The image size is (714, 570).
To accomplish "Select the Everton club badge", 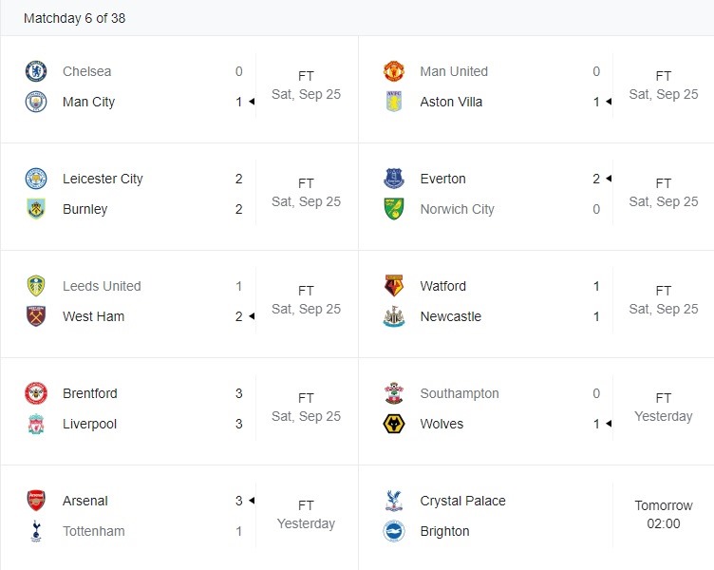I will pos(394,179).
